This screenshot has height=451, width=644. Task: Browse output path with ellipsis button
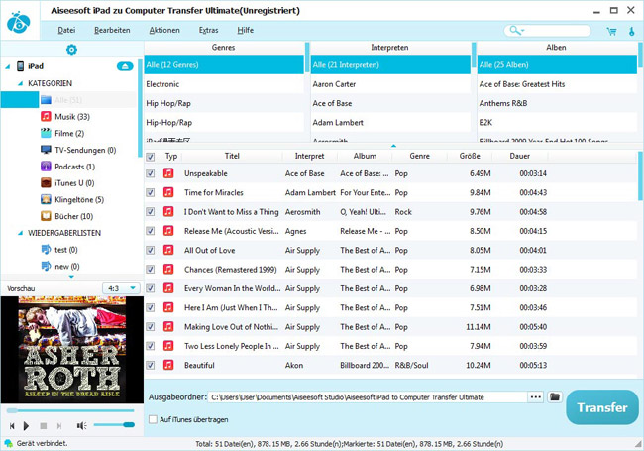pos(536,396)
